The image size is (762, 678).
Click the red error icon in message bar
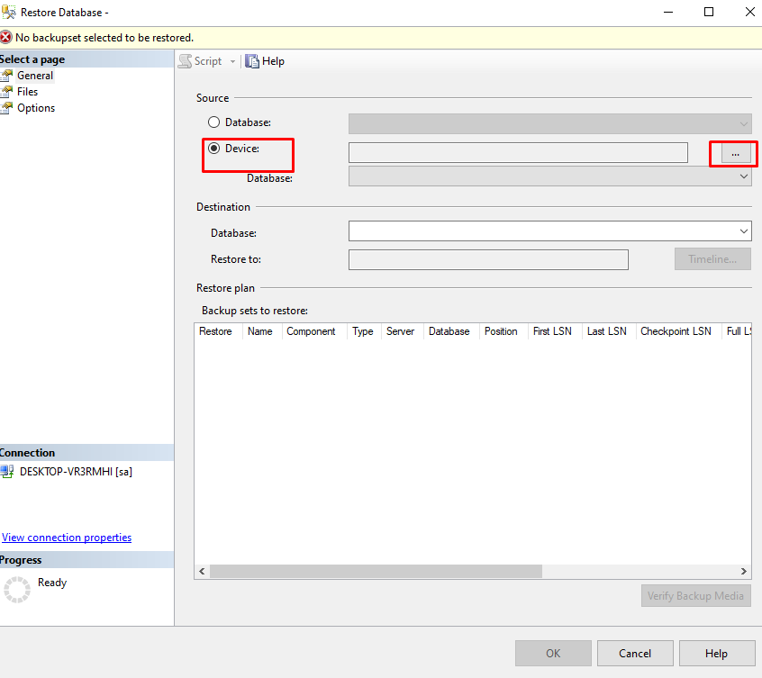5,38
